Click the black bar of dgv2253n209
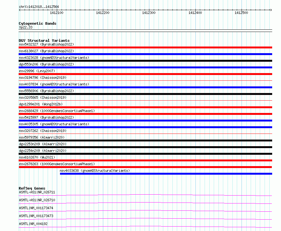The height and width of the screenshot is (231, 281). [x=145, y=147]
